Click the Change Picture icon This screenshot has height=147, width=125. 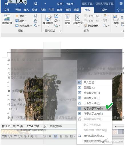(35, 21)
